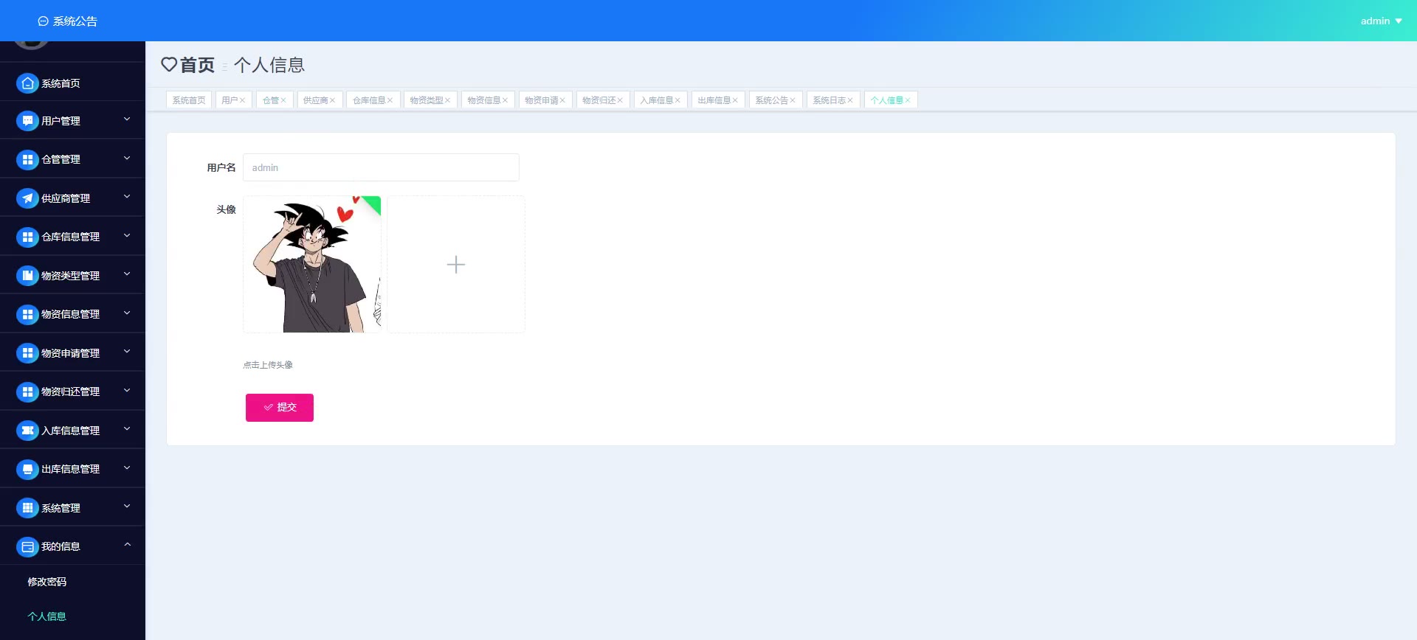The width and height of the screenshot is (1417, 640).
Task: Close the 用户 tab
Action: (242, 100)
